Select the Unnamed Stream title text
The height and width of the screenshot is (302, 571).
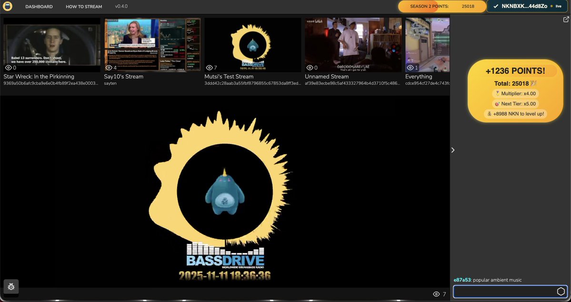[327, 77]
